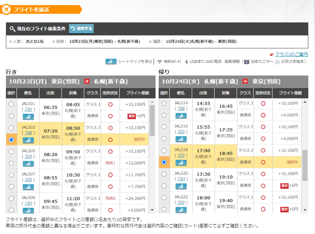Open seat map icon for JAL520
The width and height of the screenshot is (315, 234).
pos(181,186)
